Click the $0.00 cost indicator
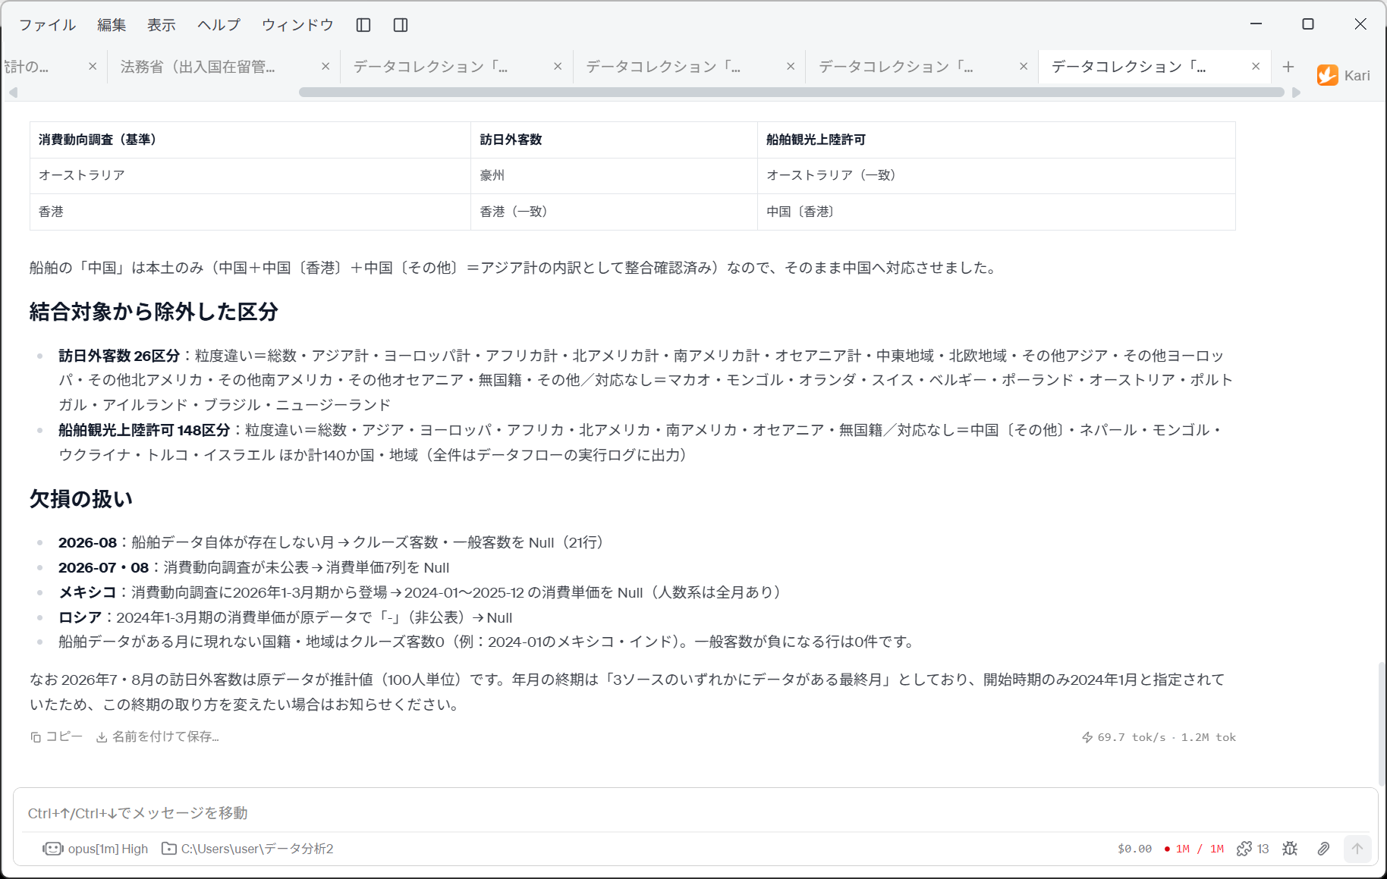Image resolution: width=1387 pixels, height=879 pixels. click(x=1134, y=849)
